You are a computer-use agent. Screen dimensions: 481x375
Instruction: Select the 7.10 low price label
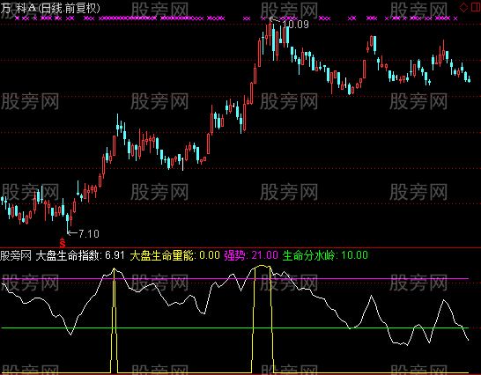pos(89,234)
